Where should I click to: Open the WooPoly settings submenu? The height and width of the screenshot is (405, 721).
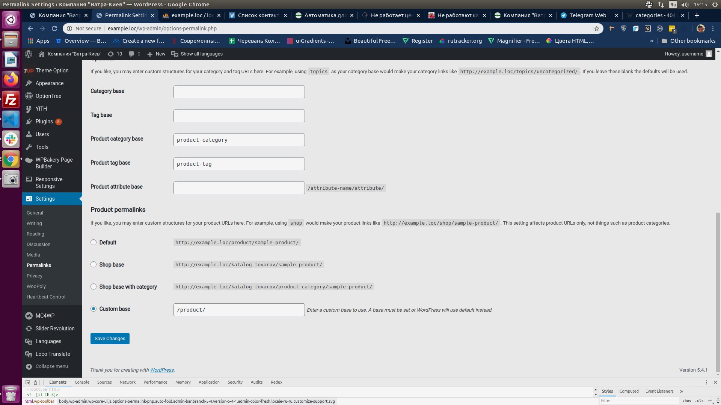tap(36, 286)
